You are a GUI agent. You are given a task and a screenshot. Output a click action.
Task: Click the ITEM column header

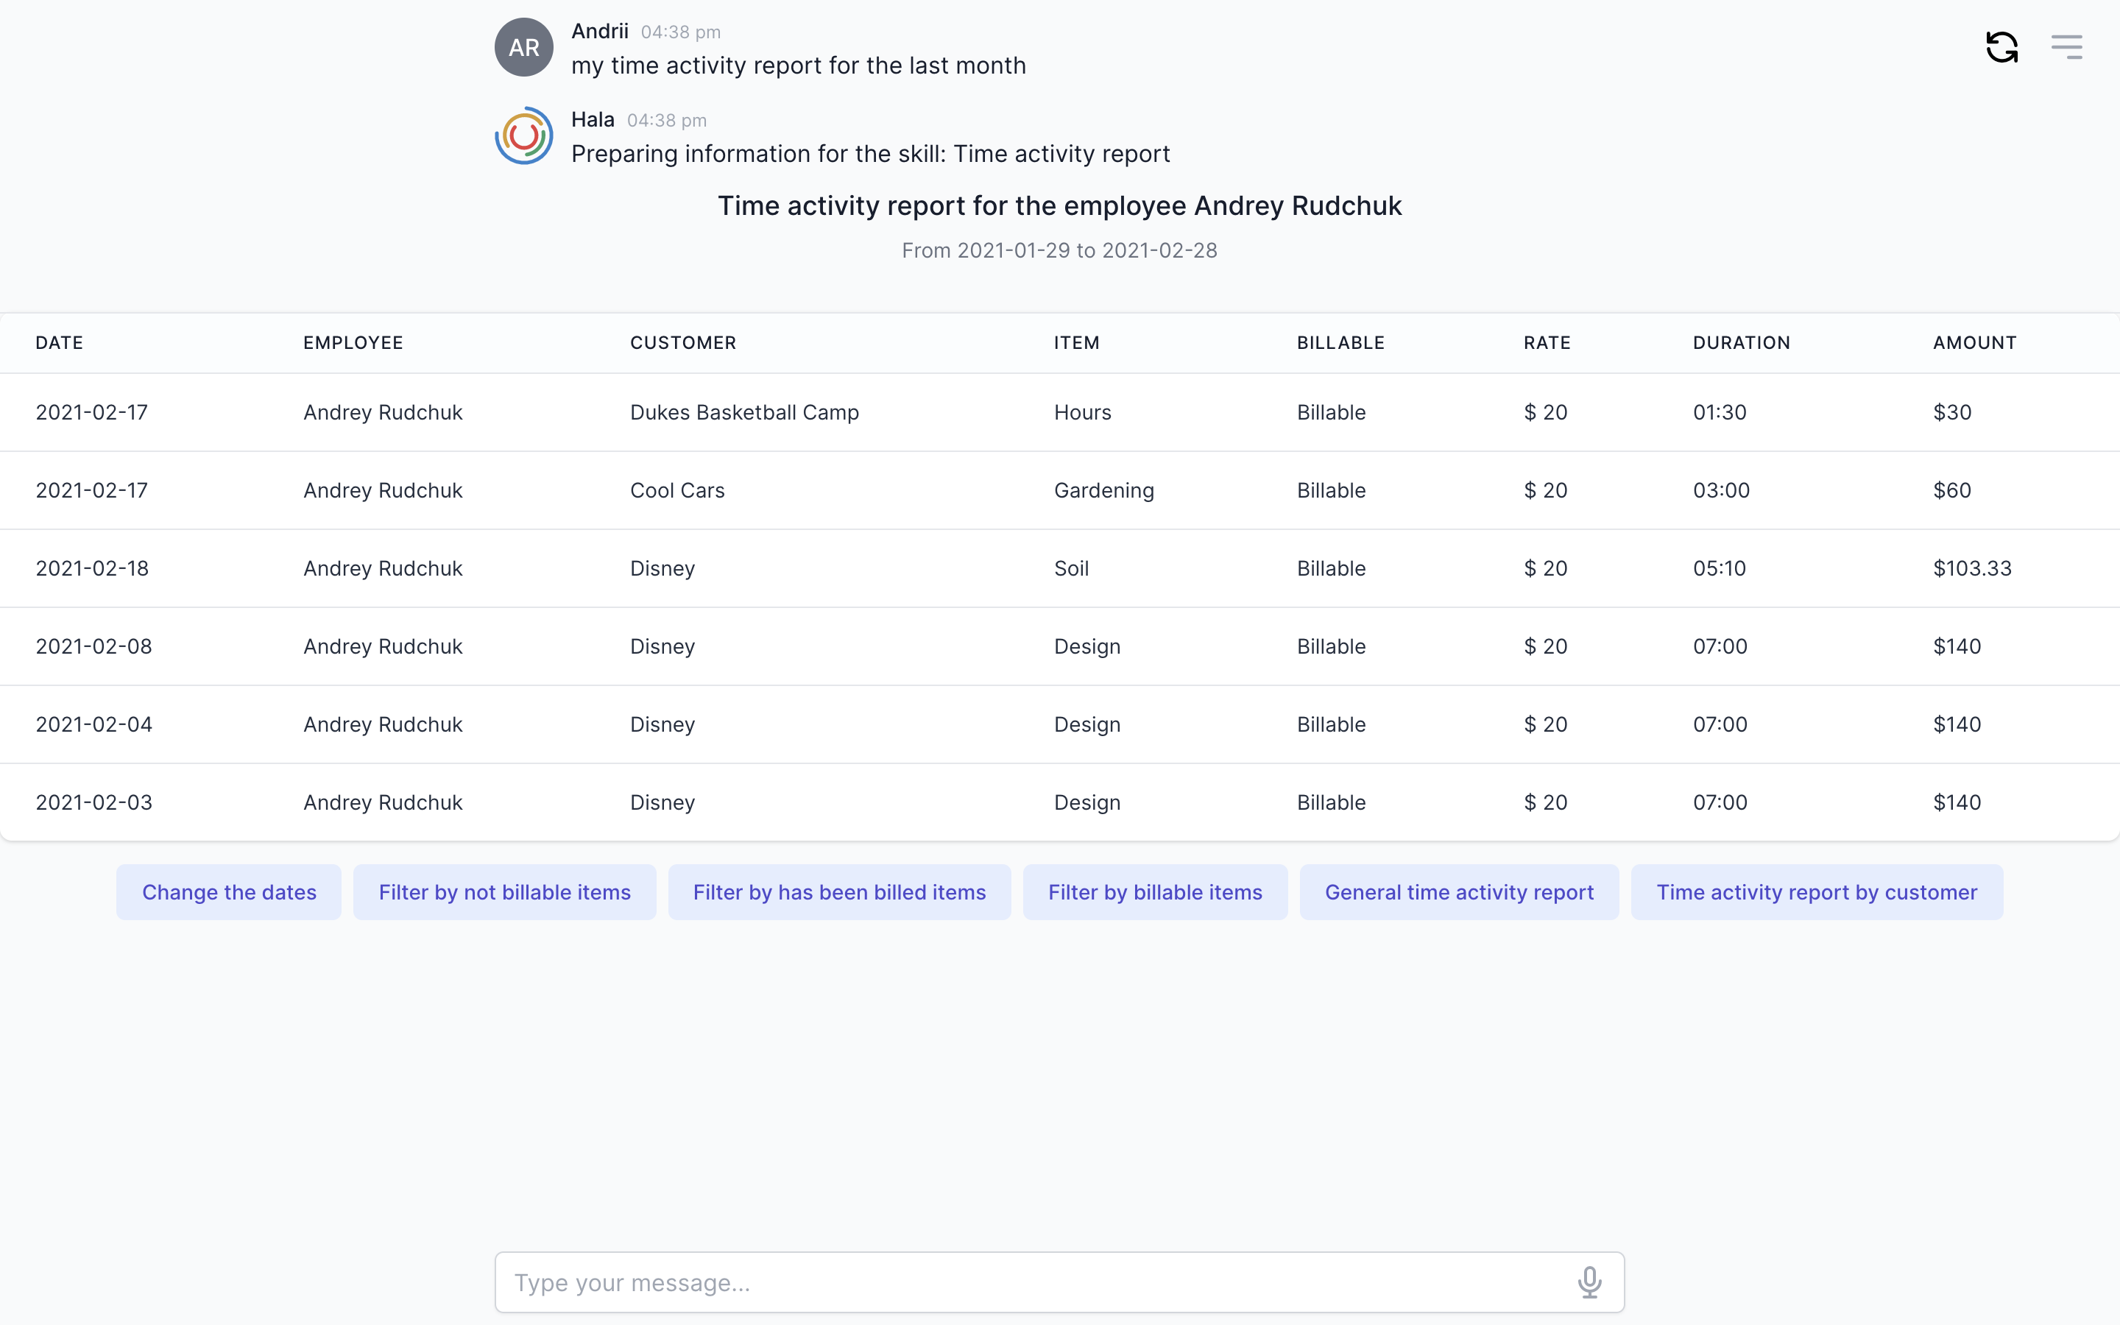pos(1077,342)
